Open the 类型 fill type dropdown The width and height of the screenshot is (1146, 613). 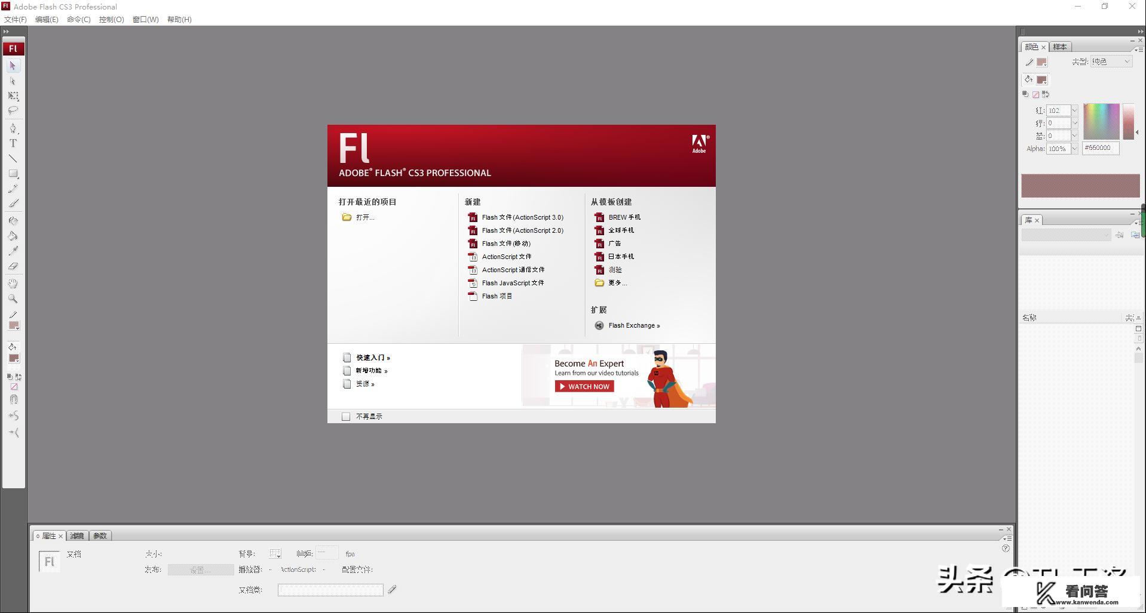(x=1111, y=61)
